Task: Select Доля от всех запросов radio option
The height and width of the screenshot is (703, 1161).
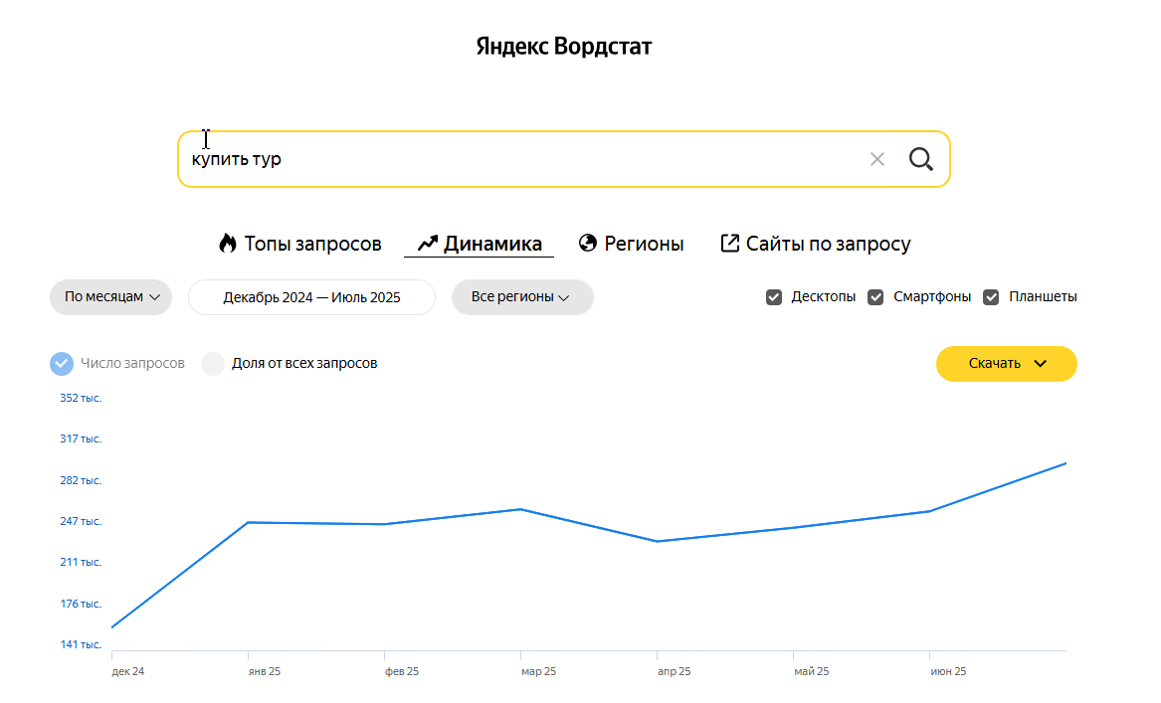Action: coord(213,363)
